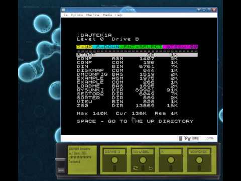Viewport: 241px width, 181px height.
Task: Select the EXAMPLE ASM file row
Action: pyautogui.click(x=127, y=78)
